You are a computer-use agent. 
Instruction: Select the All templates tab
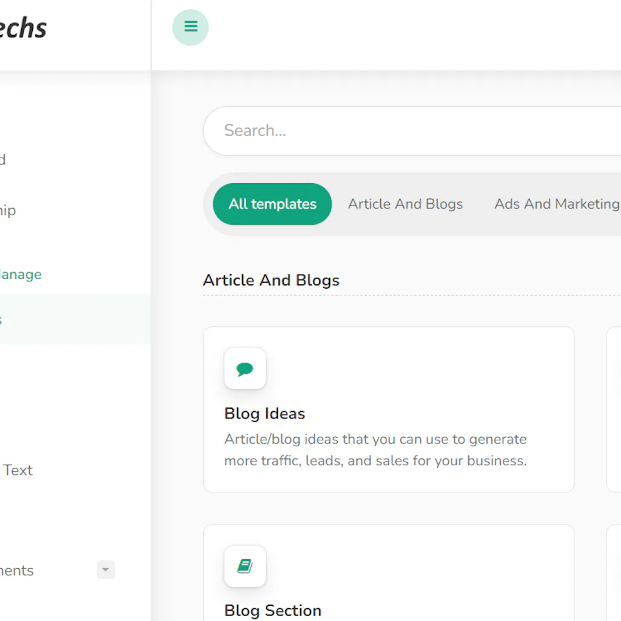272,204
